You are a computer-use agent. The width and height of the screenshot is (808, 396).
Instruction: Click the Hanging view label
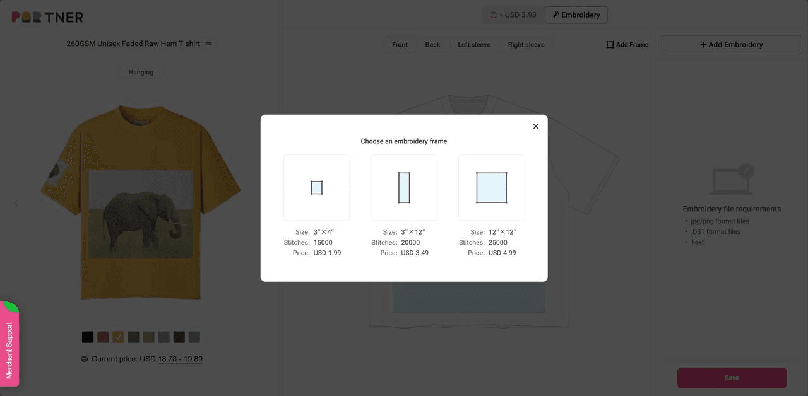pyautogui.click(x=141, y=72)
